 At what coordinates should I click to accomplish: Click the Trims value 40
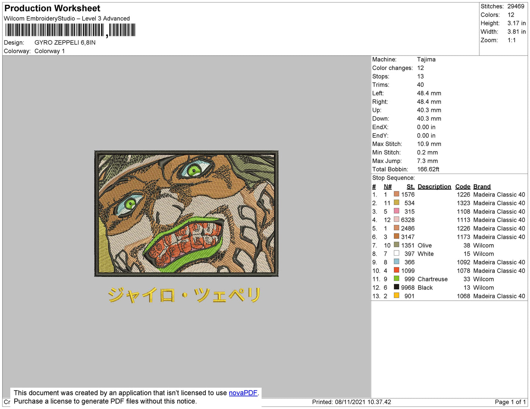(420, 85)
